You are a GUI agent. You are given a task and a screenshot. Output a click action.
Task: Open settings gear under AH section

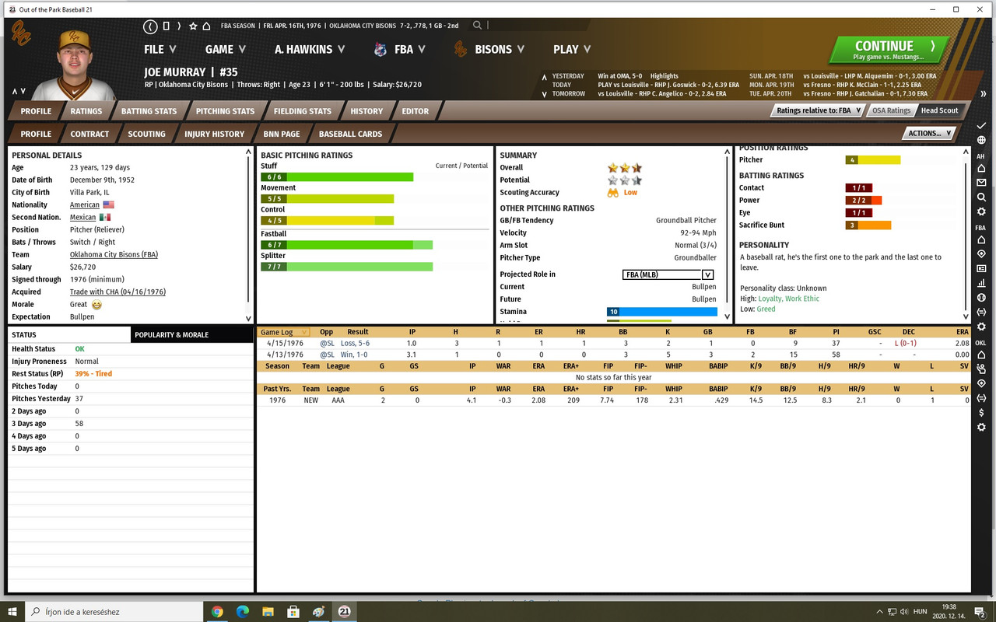pyautogui.click(x=981, y=211)
